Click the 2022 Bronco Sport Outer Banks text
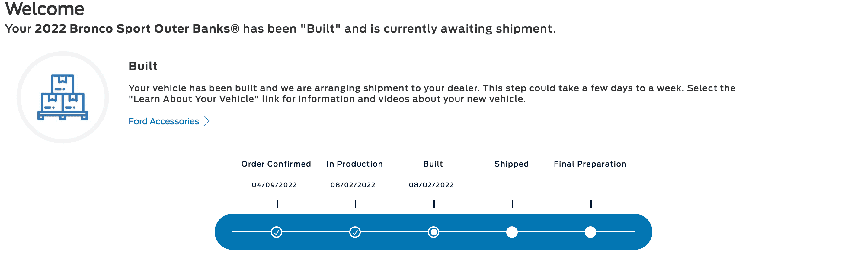Screen dimensions: 867x268 (x=137, y=29)
